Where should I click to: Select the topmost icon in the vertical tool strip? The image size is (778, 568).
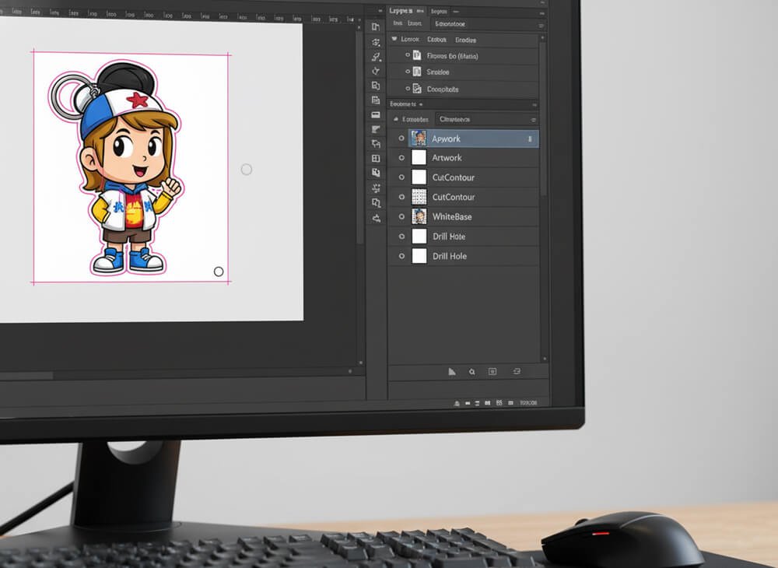(376, 26)
